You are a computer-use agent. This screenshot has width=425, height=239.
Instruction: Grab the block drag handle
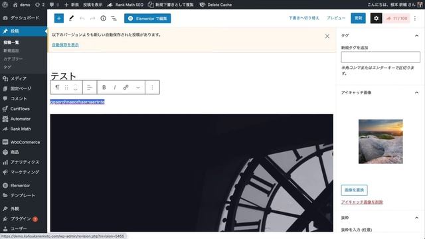(66, 87)
